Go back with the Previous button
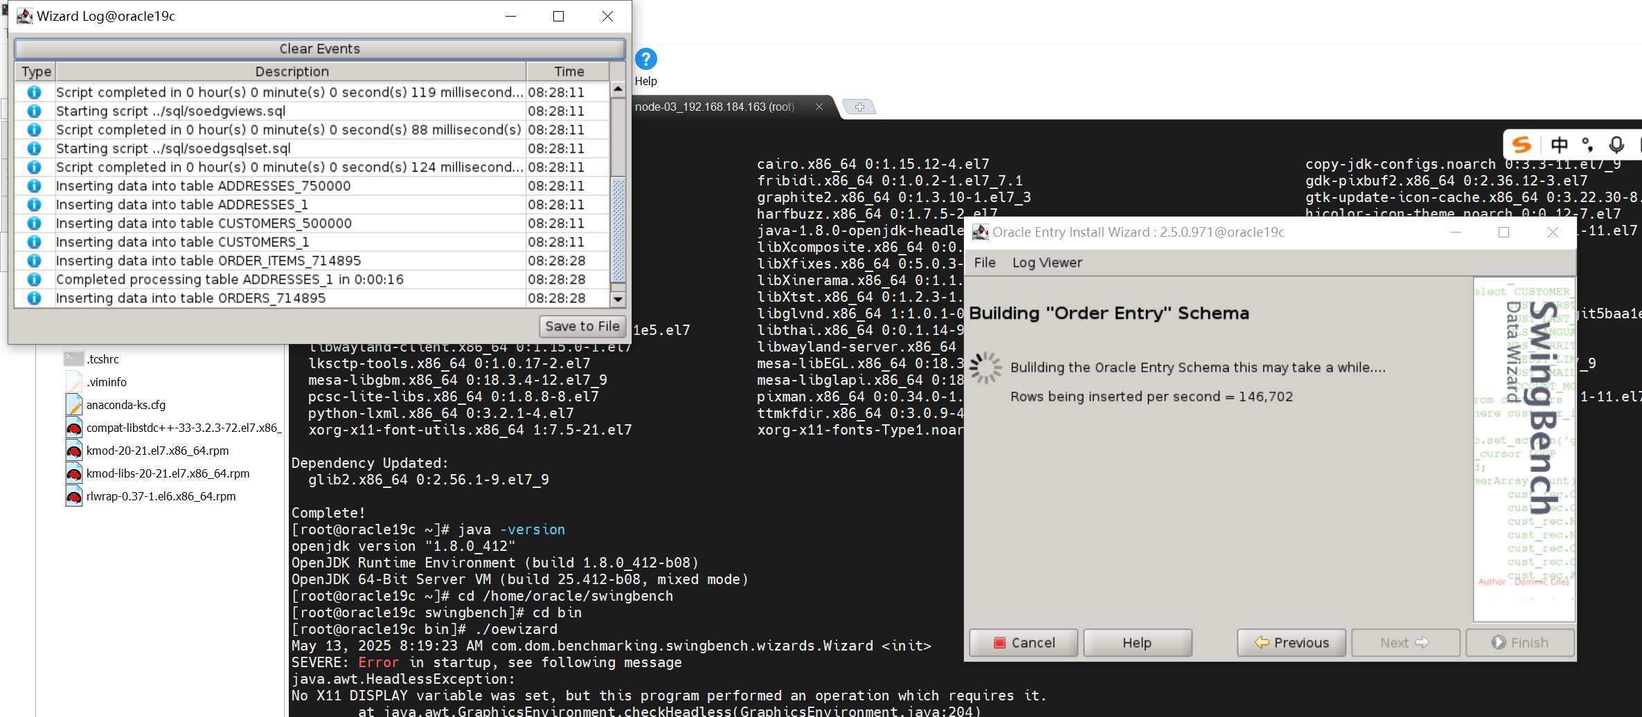The width and height of the screenshot is (1642, 717). 1292,642
